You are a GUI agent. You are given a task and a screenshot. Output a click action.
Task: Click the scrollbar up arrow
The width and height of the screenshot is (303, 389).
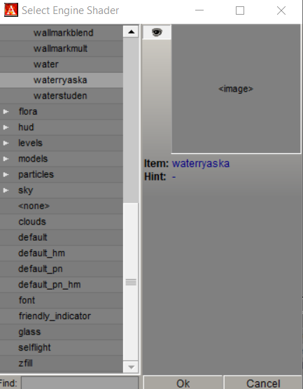[131, 31]
